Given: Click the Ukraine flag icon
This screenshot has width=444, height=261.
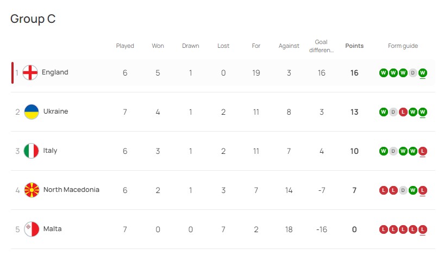Looking at the screenshot, I should click(x=32, y=111).
